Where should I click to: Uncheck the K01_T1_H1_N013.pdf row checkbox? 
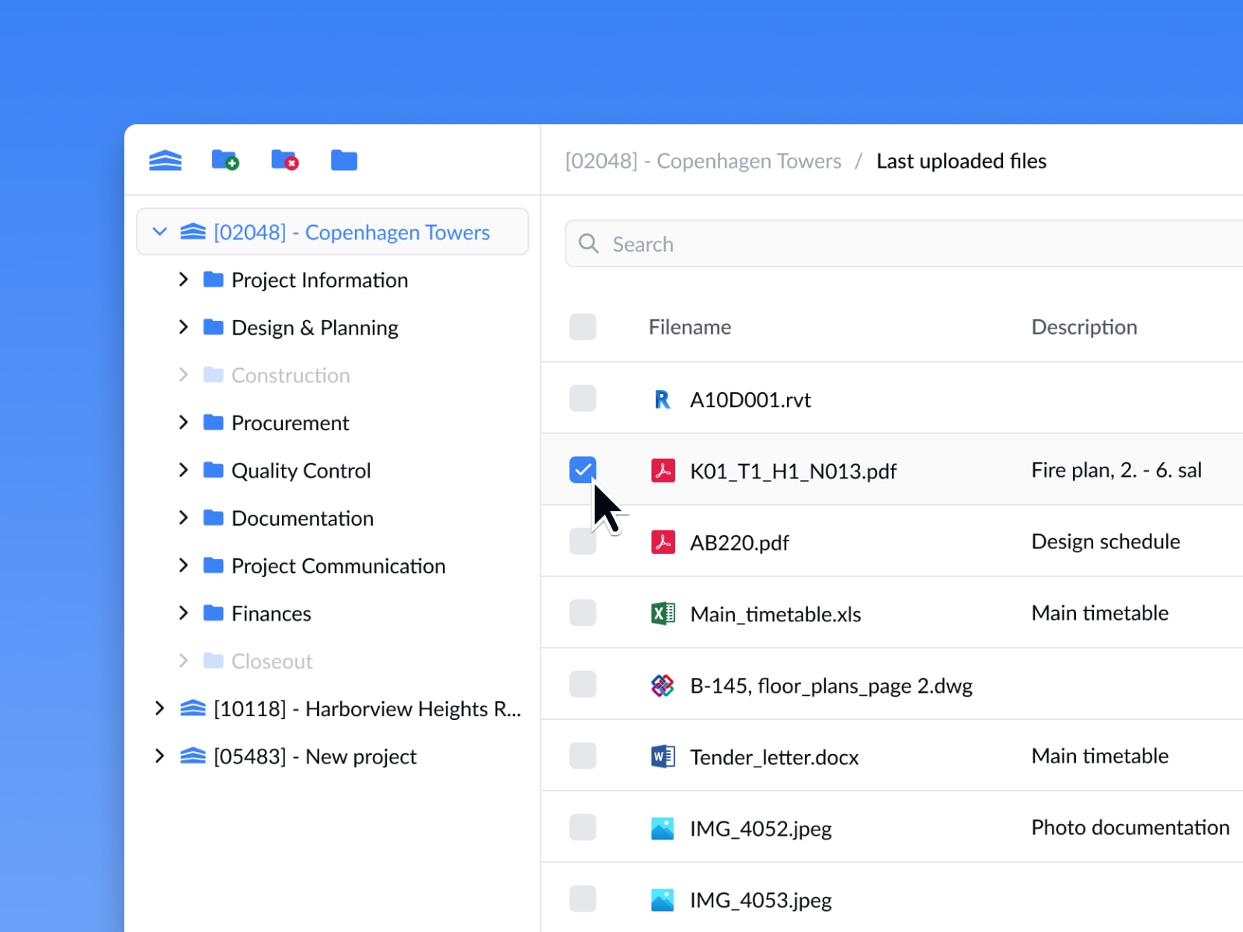[x=583, y=470]
